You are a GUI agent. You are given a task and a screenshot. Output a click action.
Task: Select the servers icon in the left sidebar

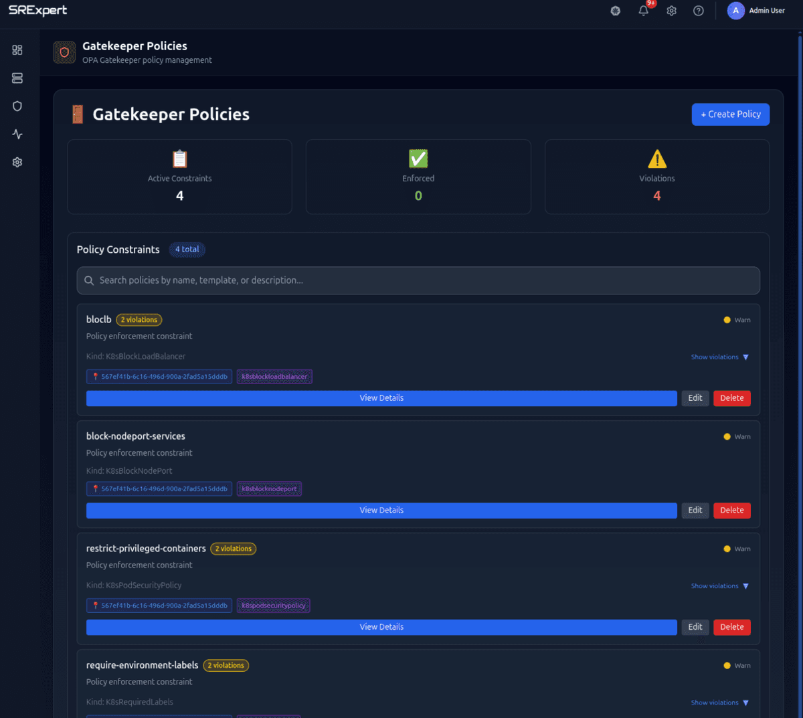pos(17,78)
